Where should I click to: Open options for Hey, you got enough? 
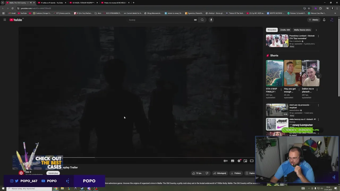[x=299, y=90]
